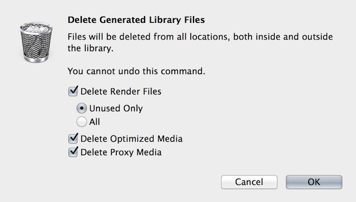Click the Delete Render Files label text

121,92
